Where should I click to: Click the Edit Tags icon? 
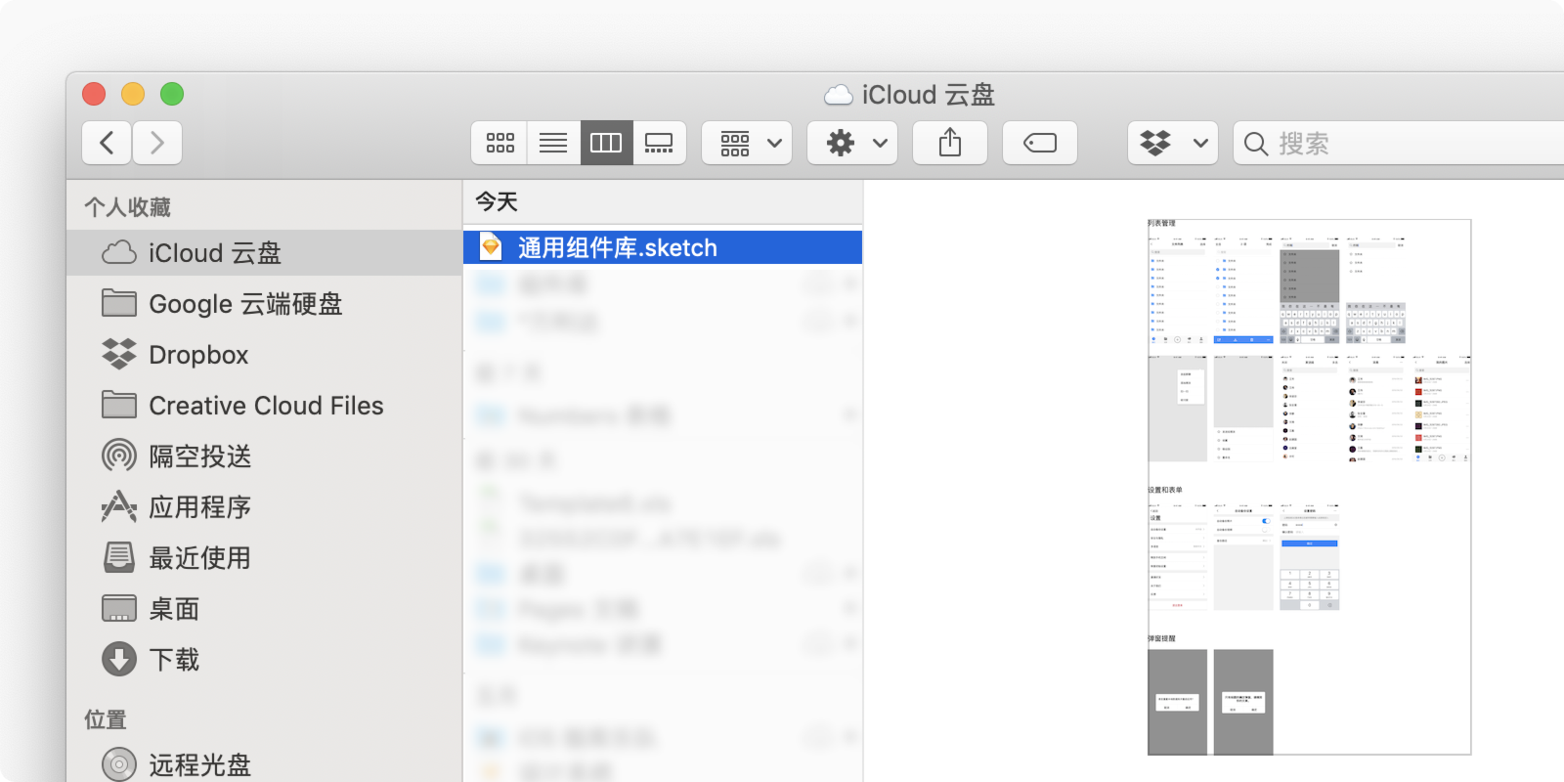[1039, 144]
